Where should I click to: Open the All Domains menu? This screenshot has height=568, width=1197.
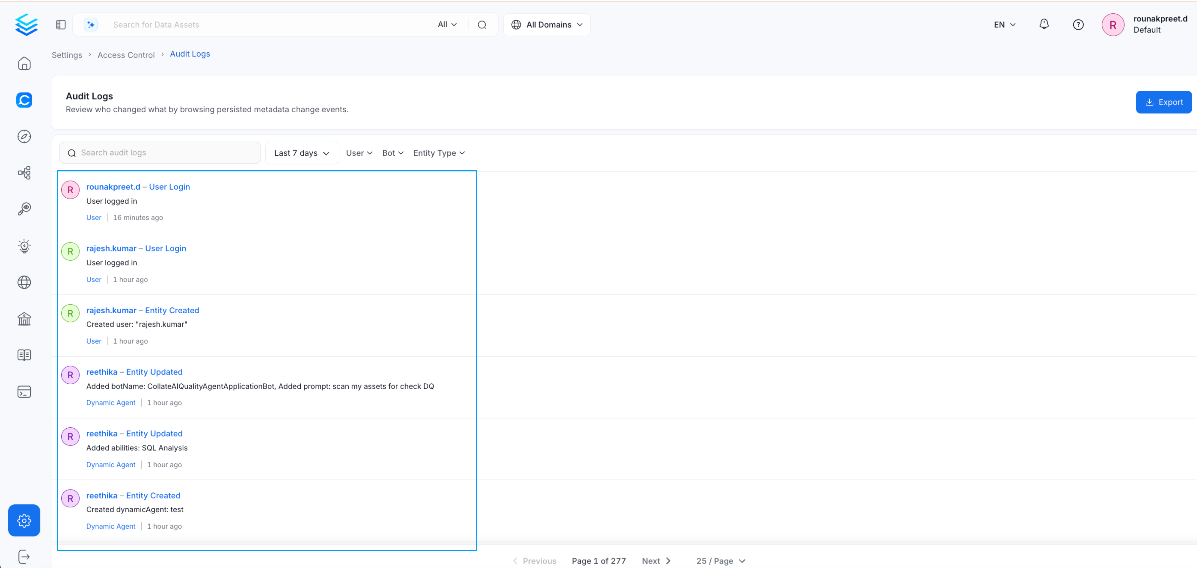546,24
